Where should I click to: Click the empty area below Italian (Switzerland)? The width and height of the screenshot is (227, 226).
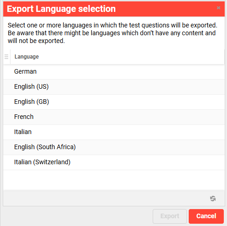pyautogui.click(x=114, y=180)
